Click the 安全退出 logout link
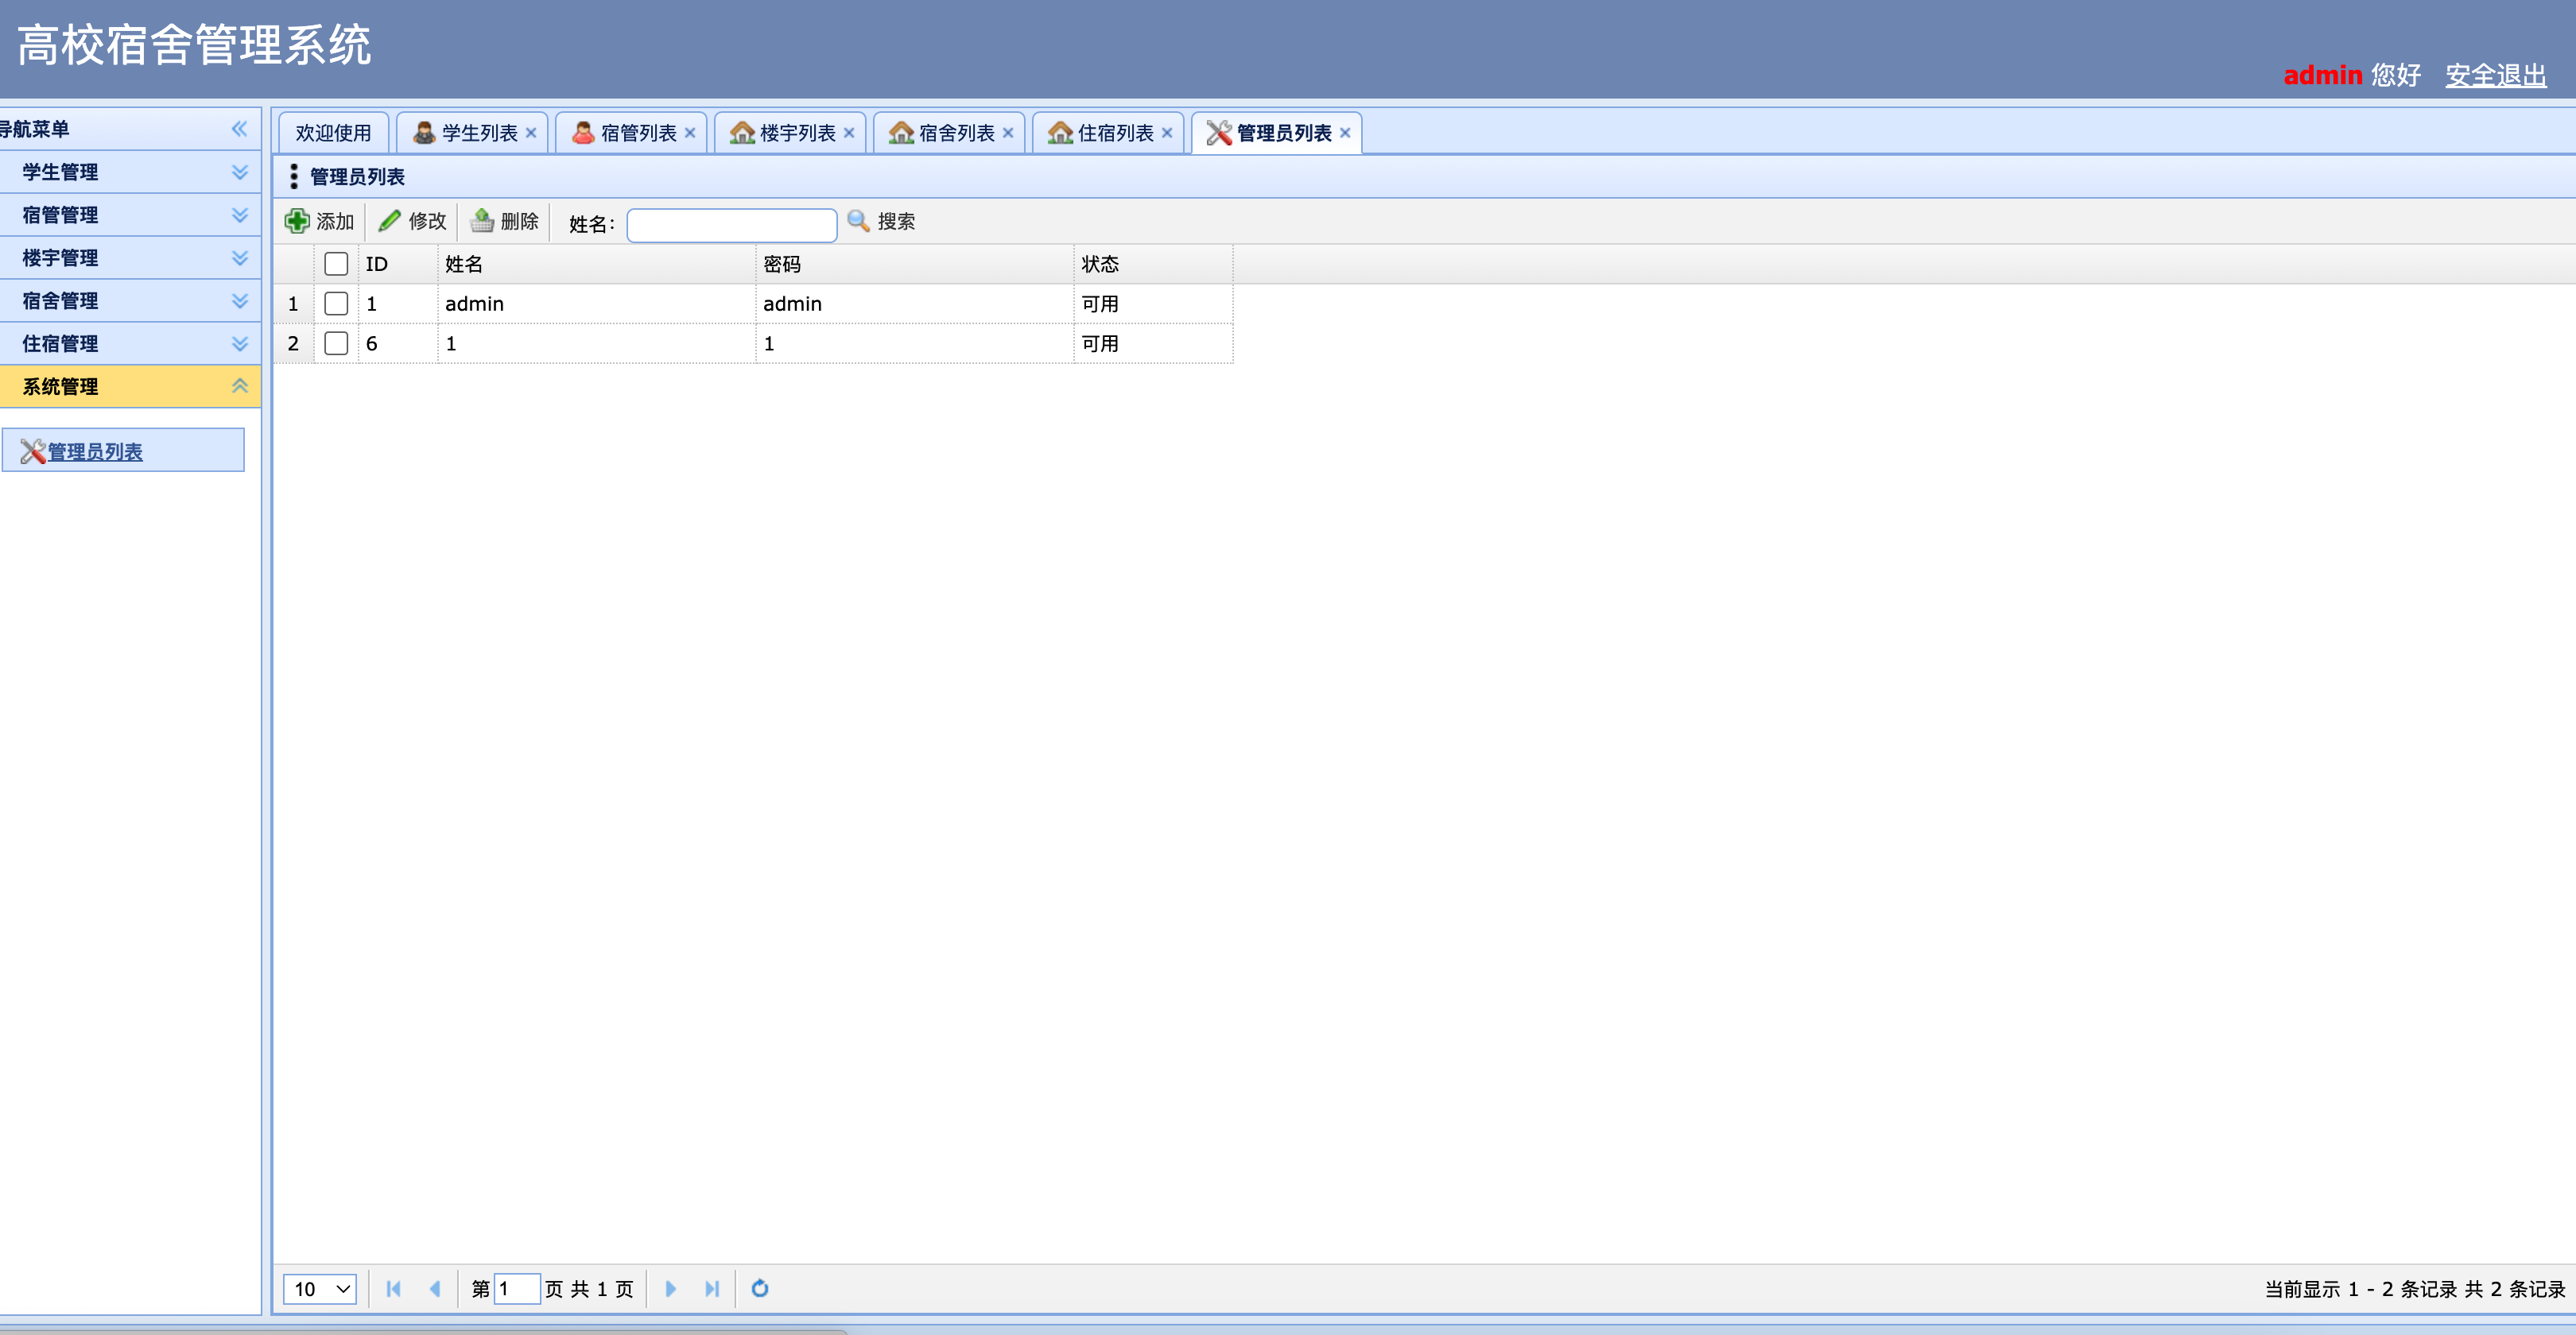This screenshot has height=1335, width=2576. tap(2495, 75)
